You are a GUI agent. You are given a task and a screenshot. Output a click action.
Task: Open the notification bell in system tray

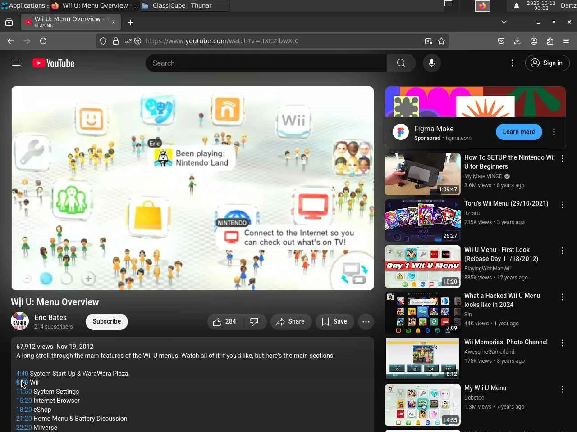click(x=517, y=6)
